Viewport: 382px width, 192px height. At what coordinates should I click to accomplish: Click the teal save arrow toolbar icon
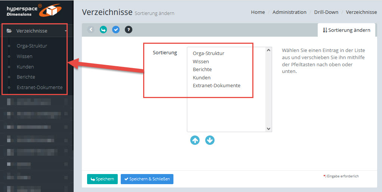click(103, 30)
